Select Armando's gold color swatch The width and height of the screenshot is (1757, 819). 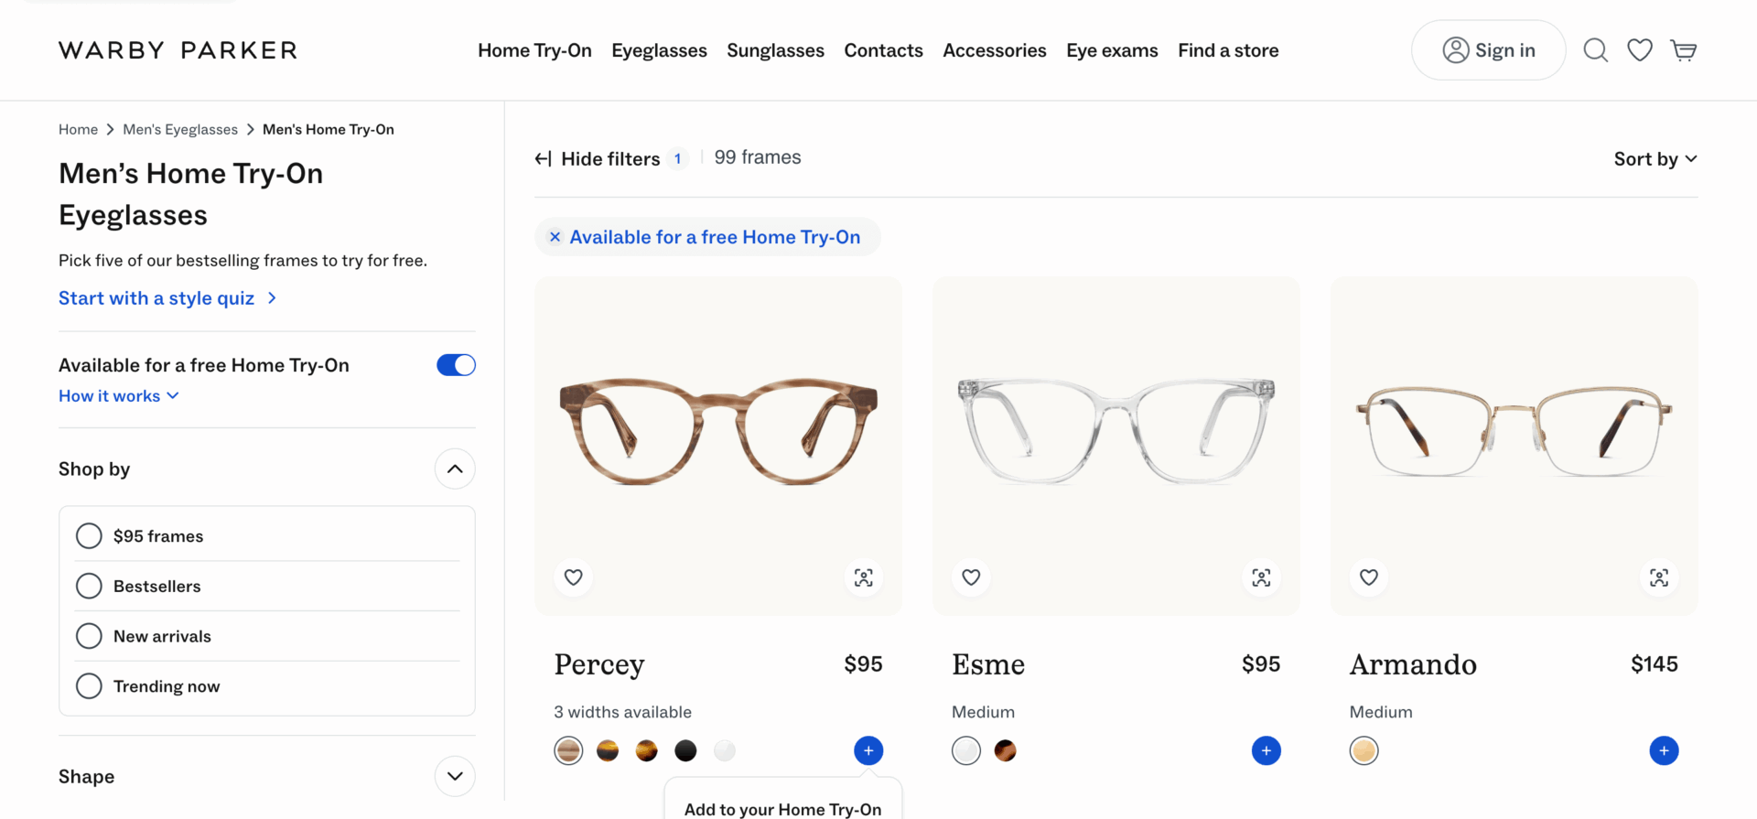coord(1364,750)
